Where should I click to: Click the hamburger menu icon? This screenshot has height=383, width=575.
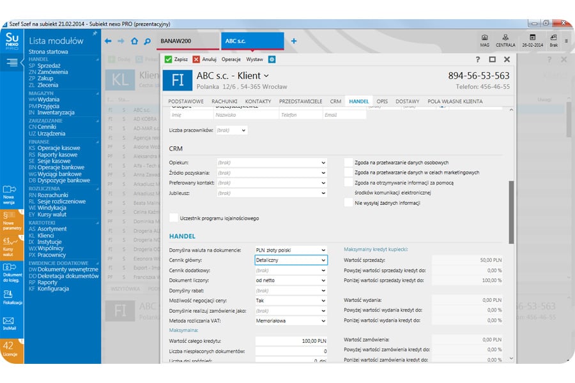click(11, 62)
